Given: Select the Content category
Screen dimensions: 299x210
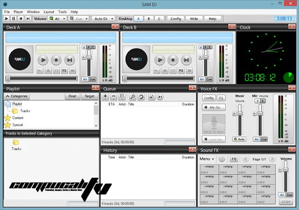Looking at the screenshot, I should click(x=18, y=118).
